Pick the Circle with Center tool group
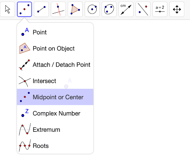 pyautogui.click(x=92, y=9)
